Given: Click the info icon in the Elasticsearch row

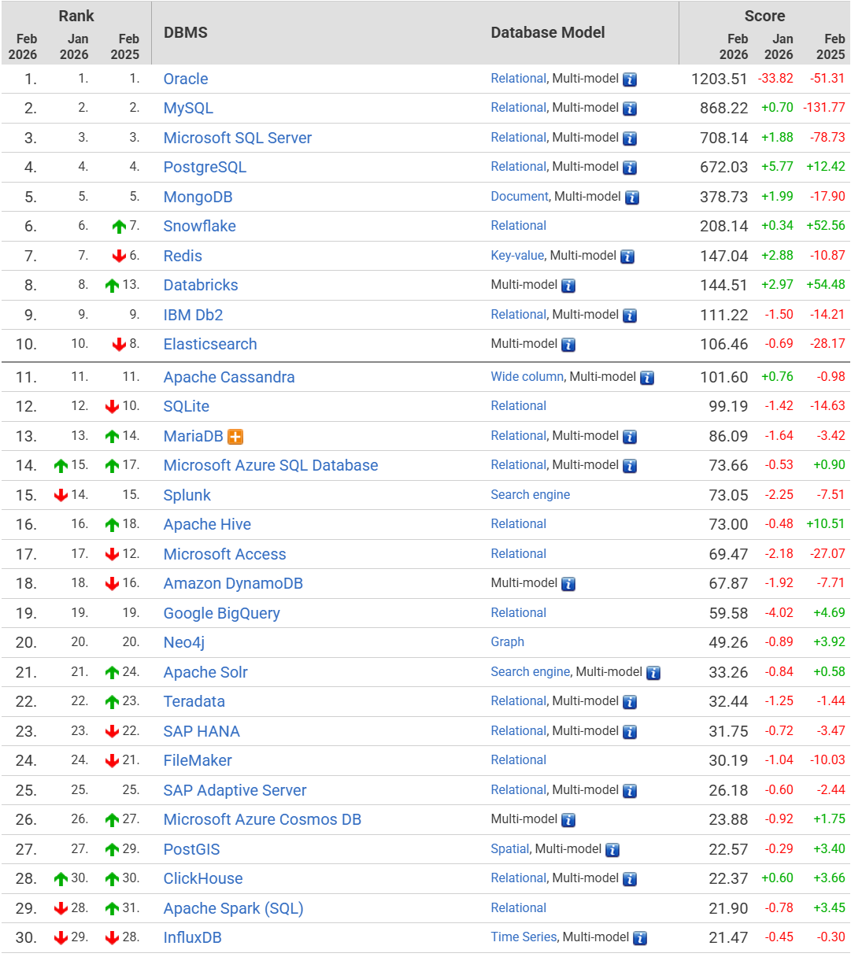Looking at the screenshot, I should click(568, 345).
